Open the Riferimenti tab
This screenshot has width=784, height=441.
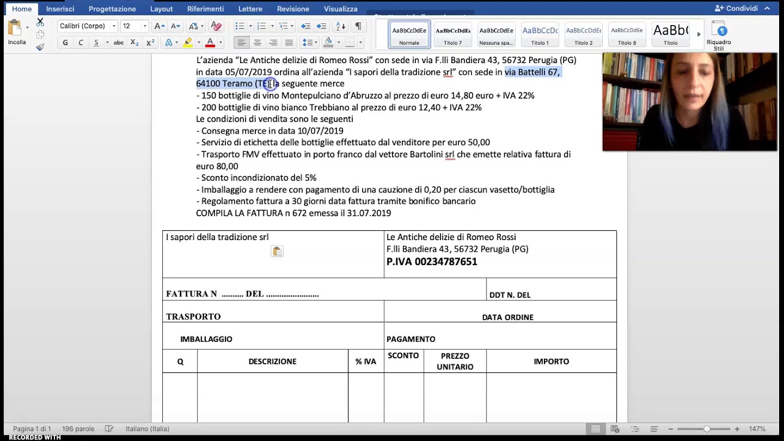click(205, 9)
